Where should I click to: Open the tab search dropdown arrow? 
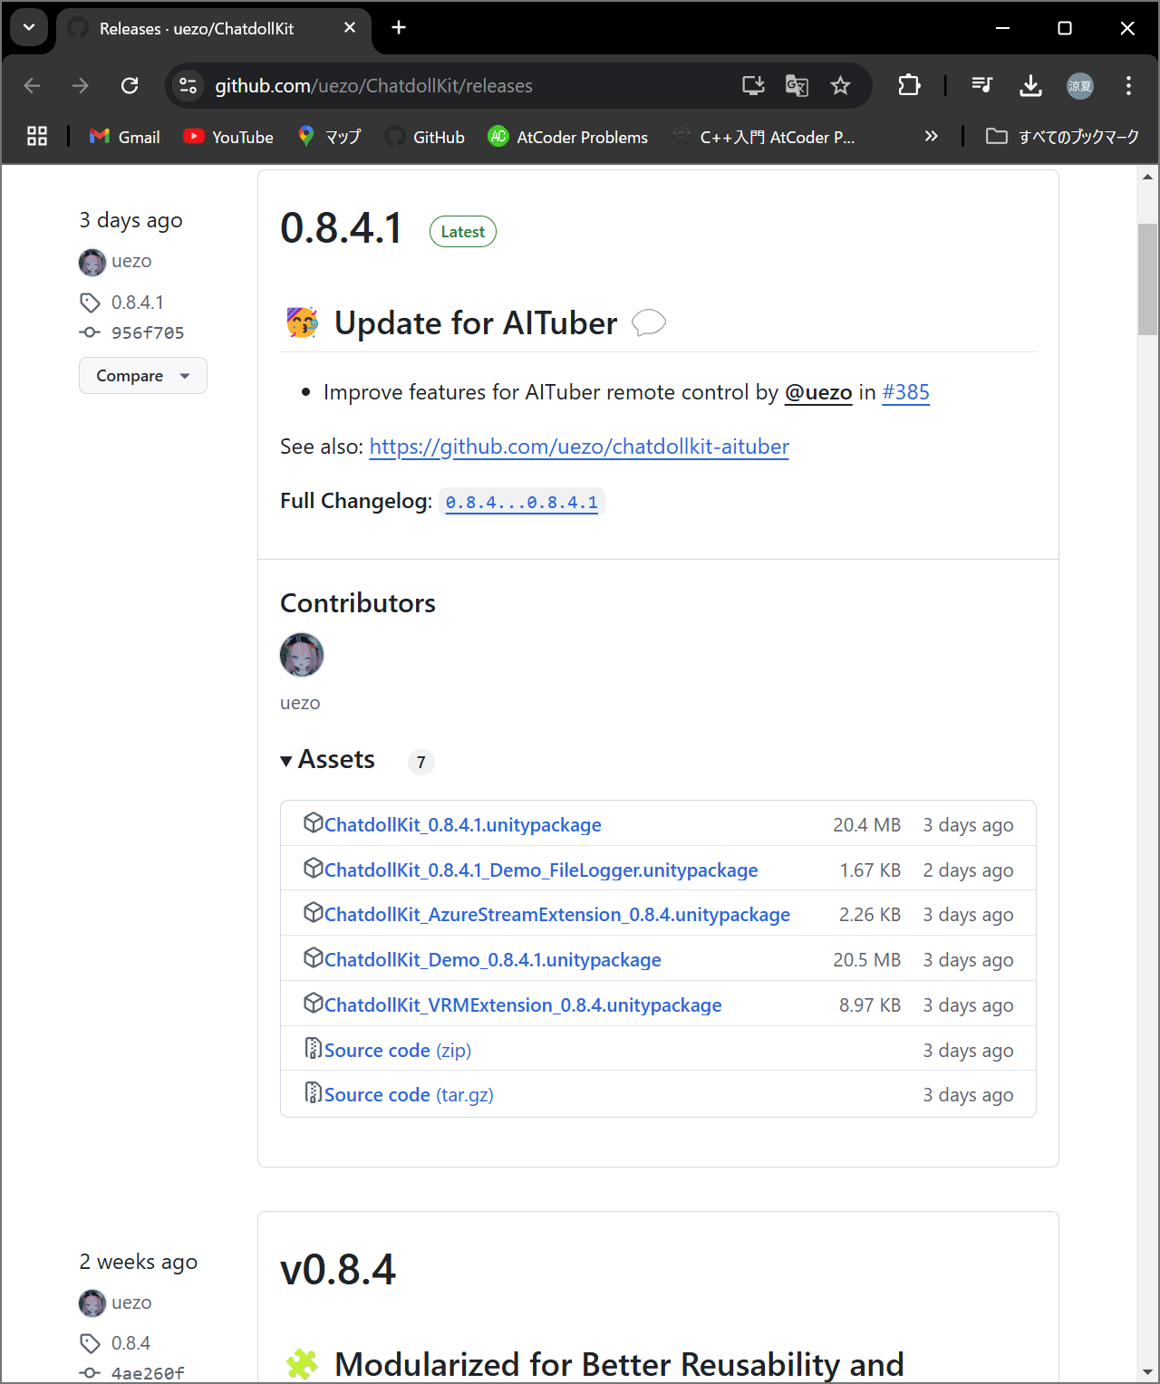coord(29,28)
